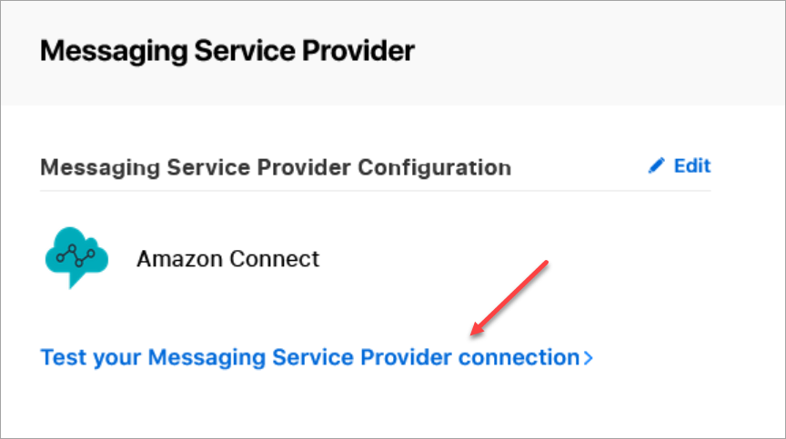Open Edit for the provider configuration
This screenshot has height=439, width=786.
690,166
